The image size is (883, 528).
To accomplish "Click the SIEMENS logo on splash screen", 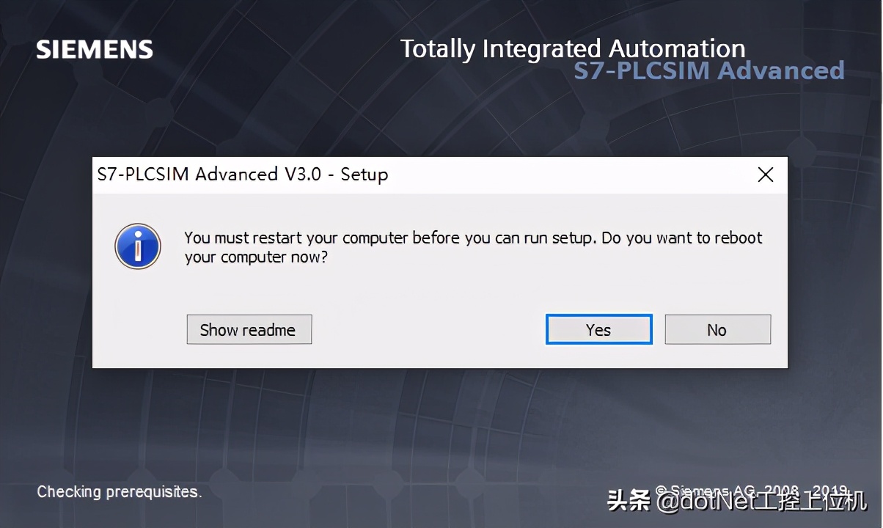I will [x=95, y=50].
